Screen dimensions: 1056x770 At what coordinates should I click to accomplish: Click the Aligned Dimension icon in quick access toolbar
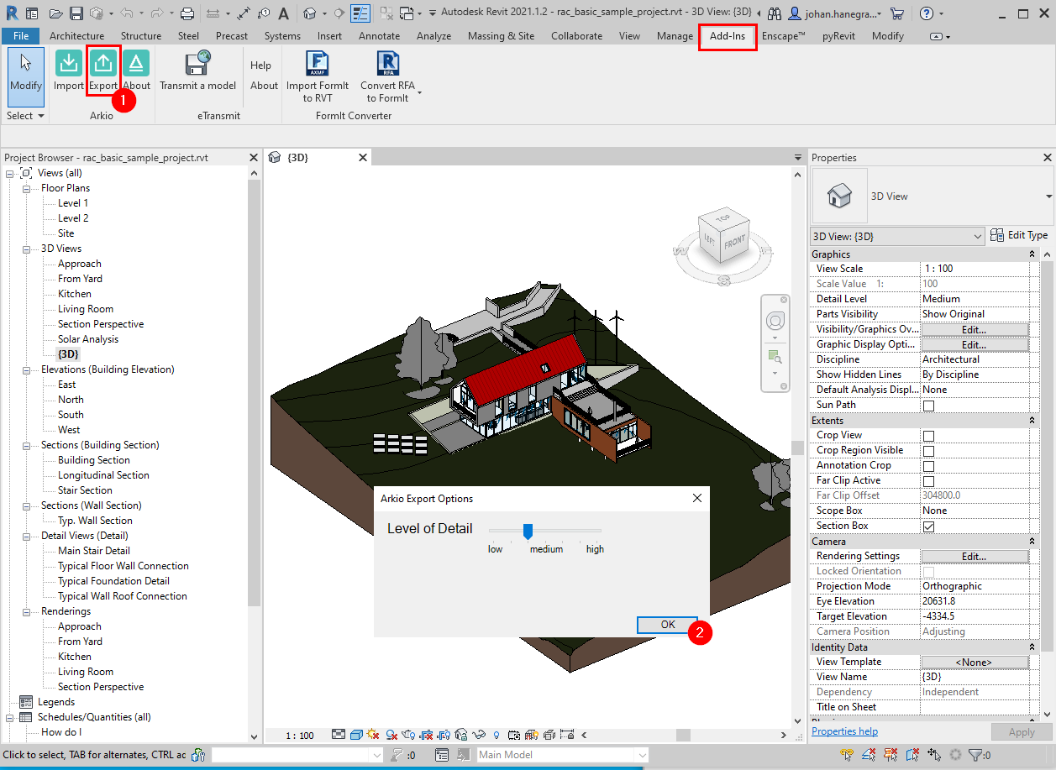pyautogui.click(x=243, y=13)
